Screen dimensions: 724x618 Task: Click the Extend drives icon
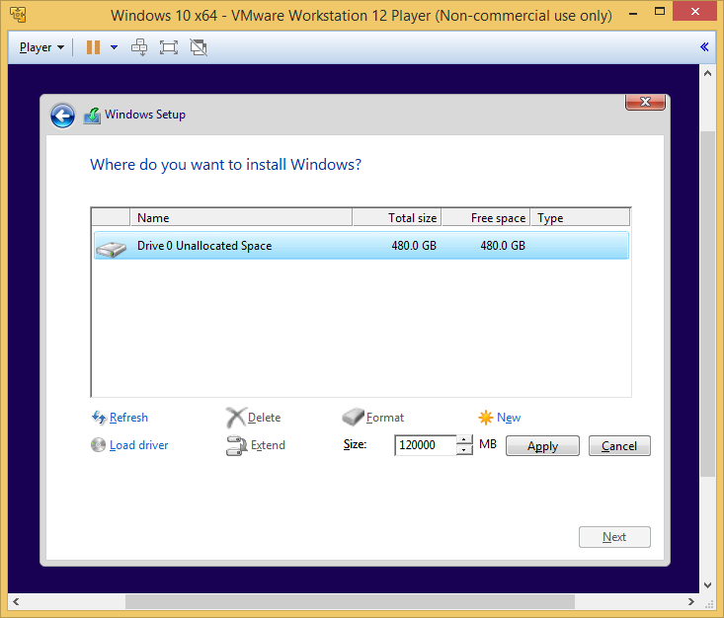(236, 445)
